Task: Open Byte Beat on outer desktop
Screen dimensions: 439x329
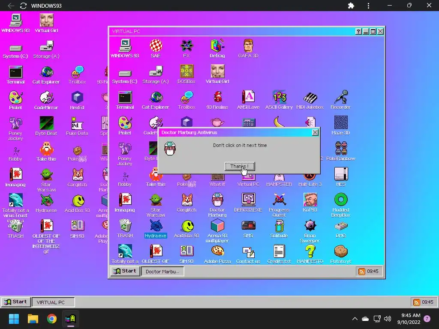Action: click(x=46, y=126)
